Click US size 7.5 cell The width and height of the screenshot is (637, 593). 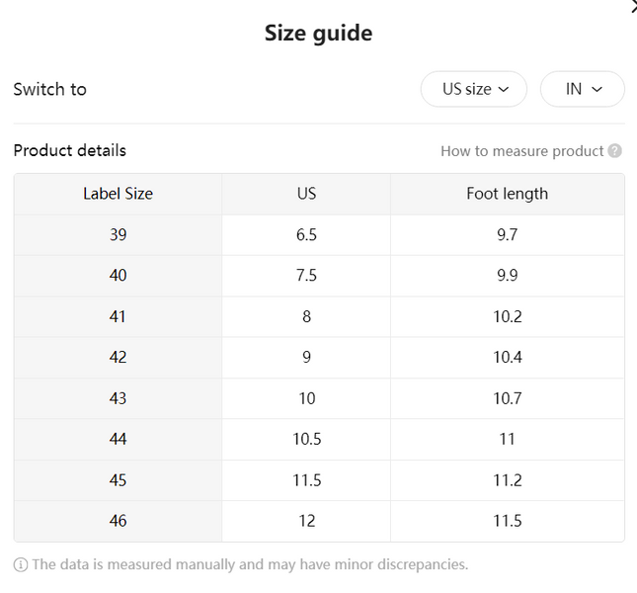tap(306, 276)
